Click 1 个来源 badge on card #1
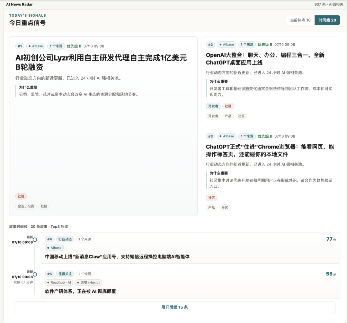The width and height of the screenshot is (347, 323). point(56,46)
